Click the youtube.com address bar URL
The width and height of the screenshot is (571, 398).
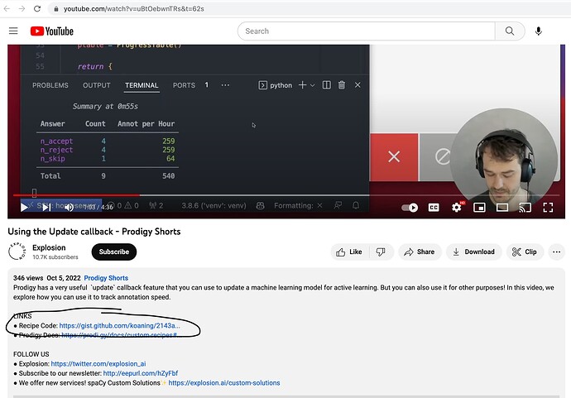(x=133, y=9)
